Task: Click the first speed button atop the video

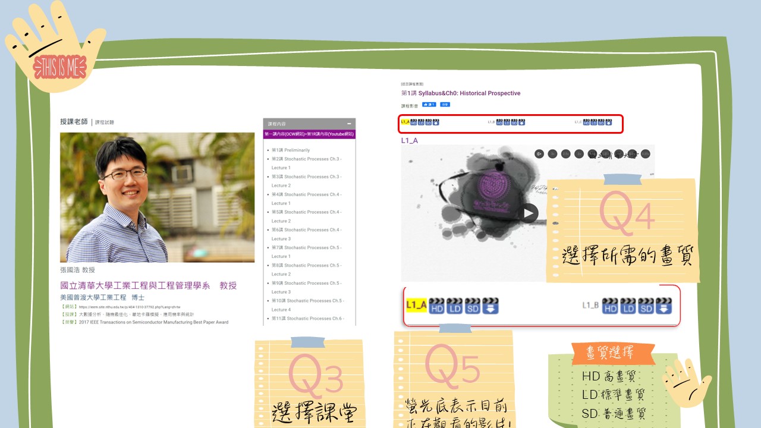Action: click(x=539, y=153)
